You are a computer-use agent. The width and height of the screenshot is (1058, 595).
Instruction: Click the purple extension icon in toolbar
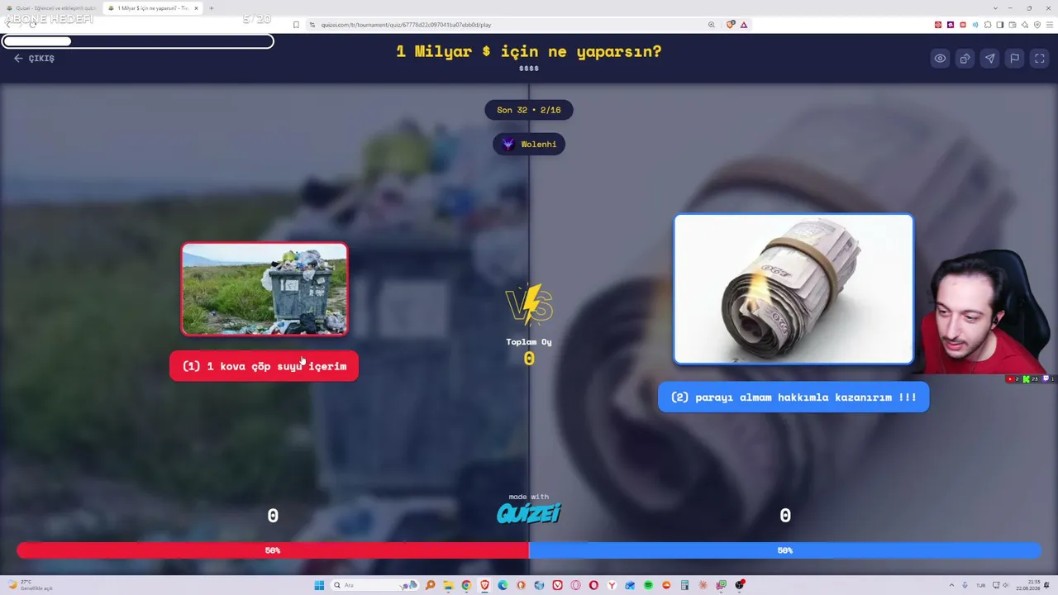tap(951, 25)
